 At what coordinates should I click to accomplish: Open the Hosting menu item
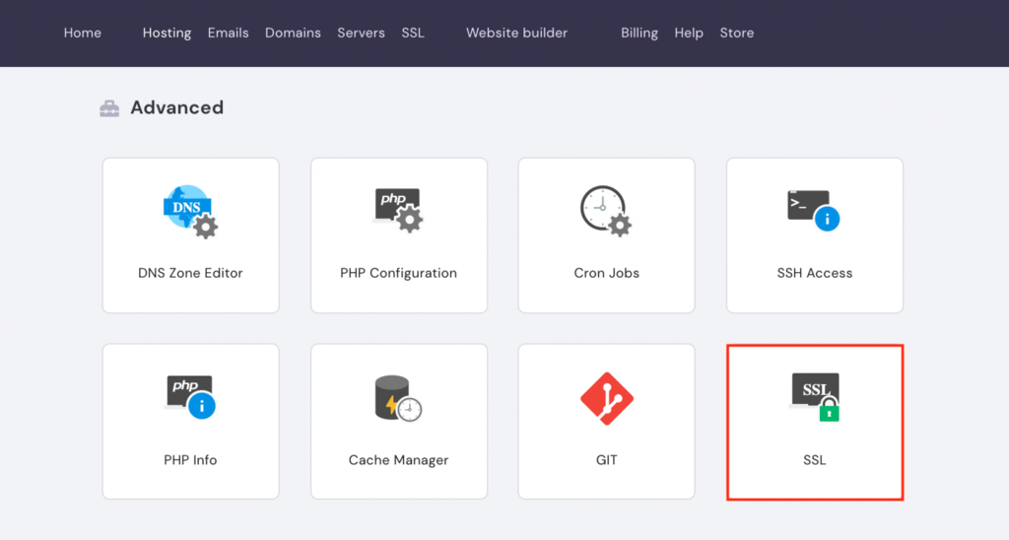pyautogui.click(x=167, y=33)
